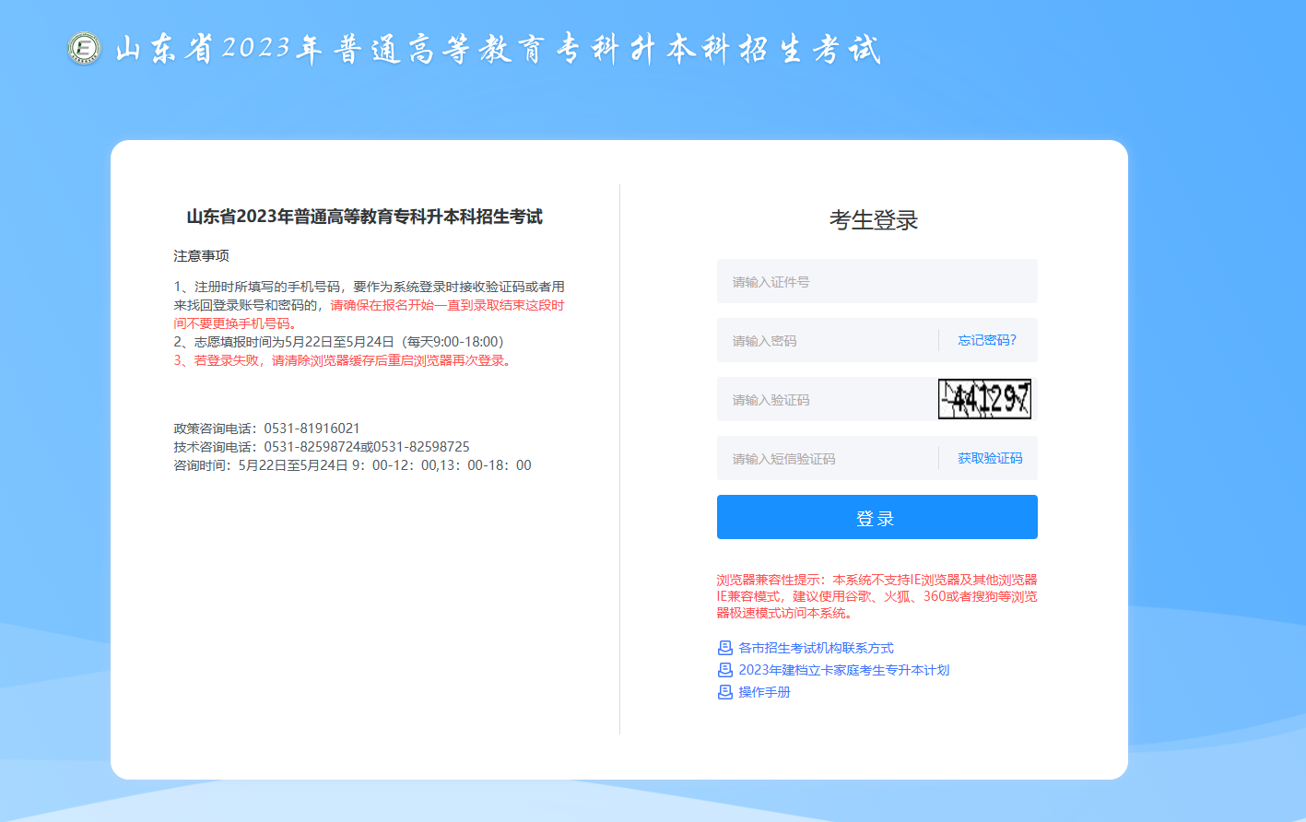1306x822 pixels.
Task: Open the 操作手册 manual link
Action: [x=764, y=692]
